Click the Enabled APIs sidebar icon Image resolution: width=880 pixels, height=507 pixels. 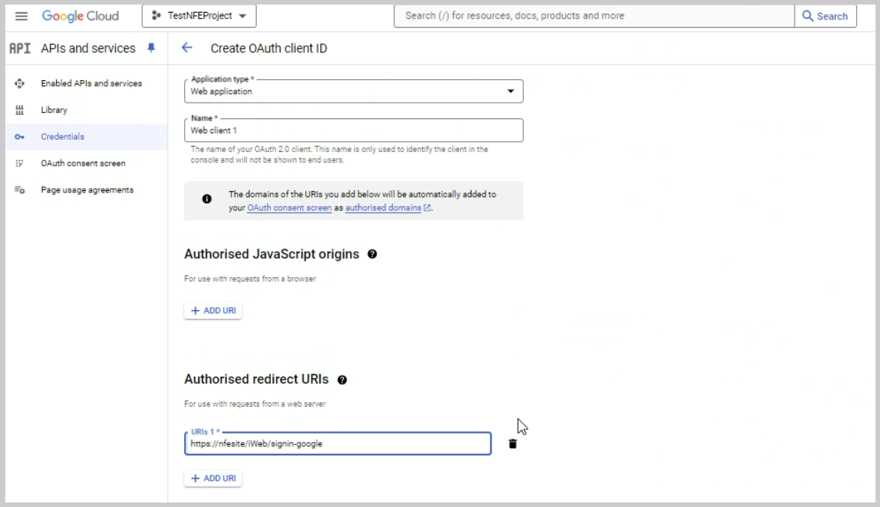tap(19, 83)
